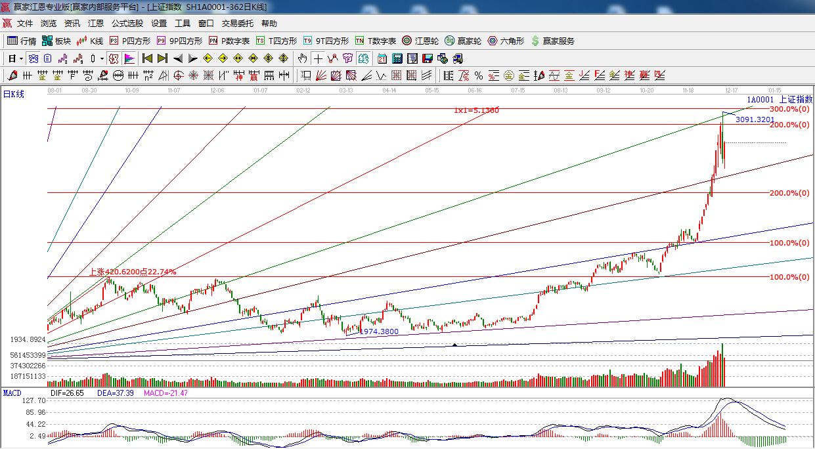Open the 交易委托 menu
The width and height of the screenshot is (815, 449).
(237, 24)
